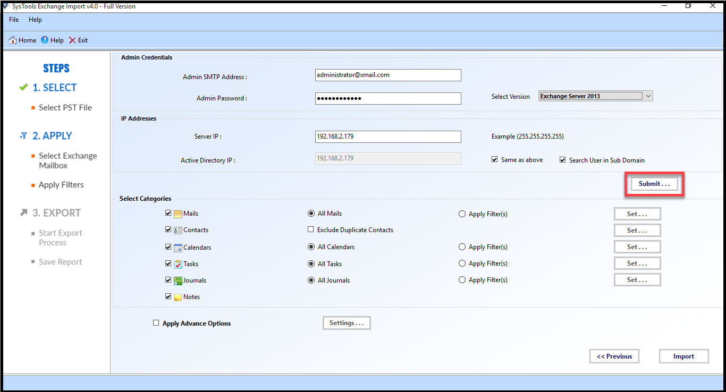Click the filter funnel icon beside 2. APPLY
726x392 pixels.
(x=23, y=136)
